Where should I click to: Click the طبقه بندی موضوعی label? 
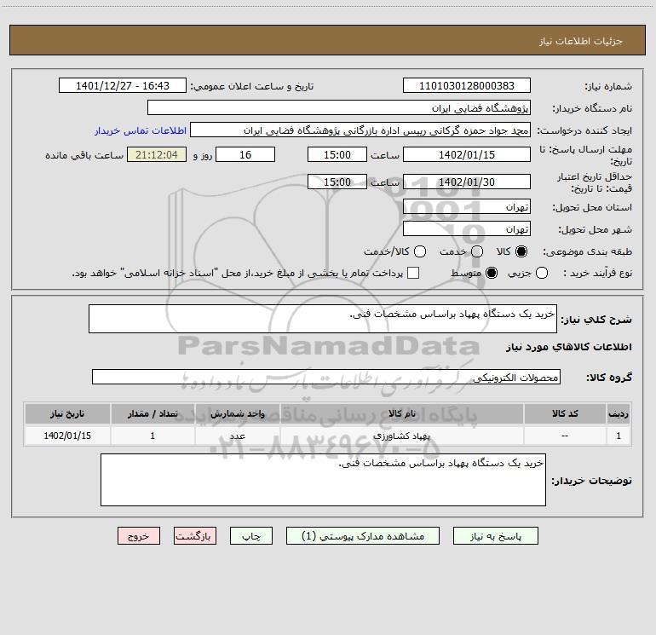pyautogui.click(x=587, y=251)
